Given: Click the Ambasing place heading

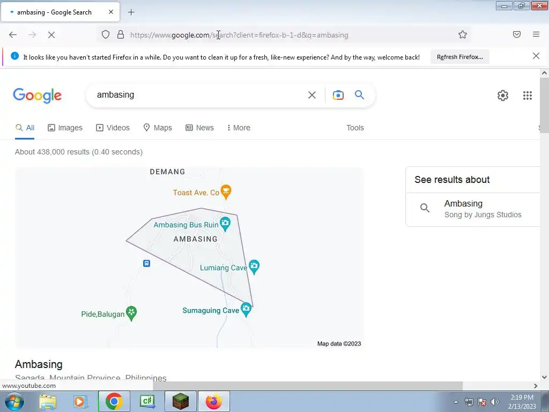Looking at the screenshot, I should [39, 364].
